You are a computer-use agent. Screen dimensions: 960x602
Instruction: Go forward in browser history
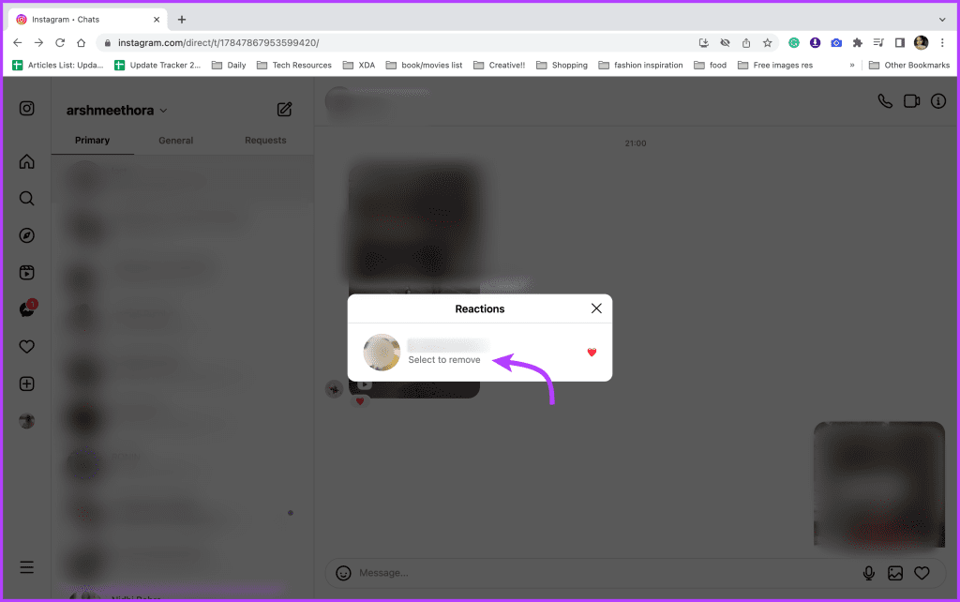tap(38, 42)
